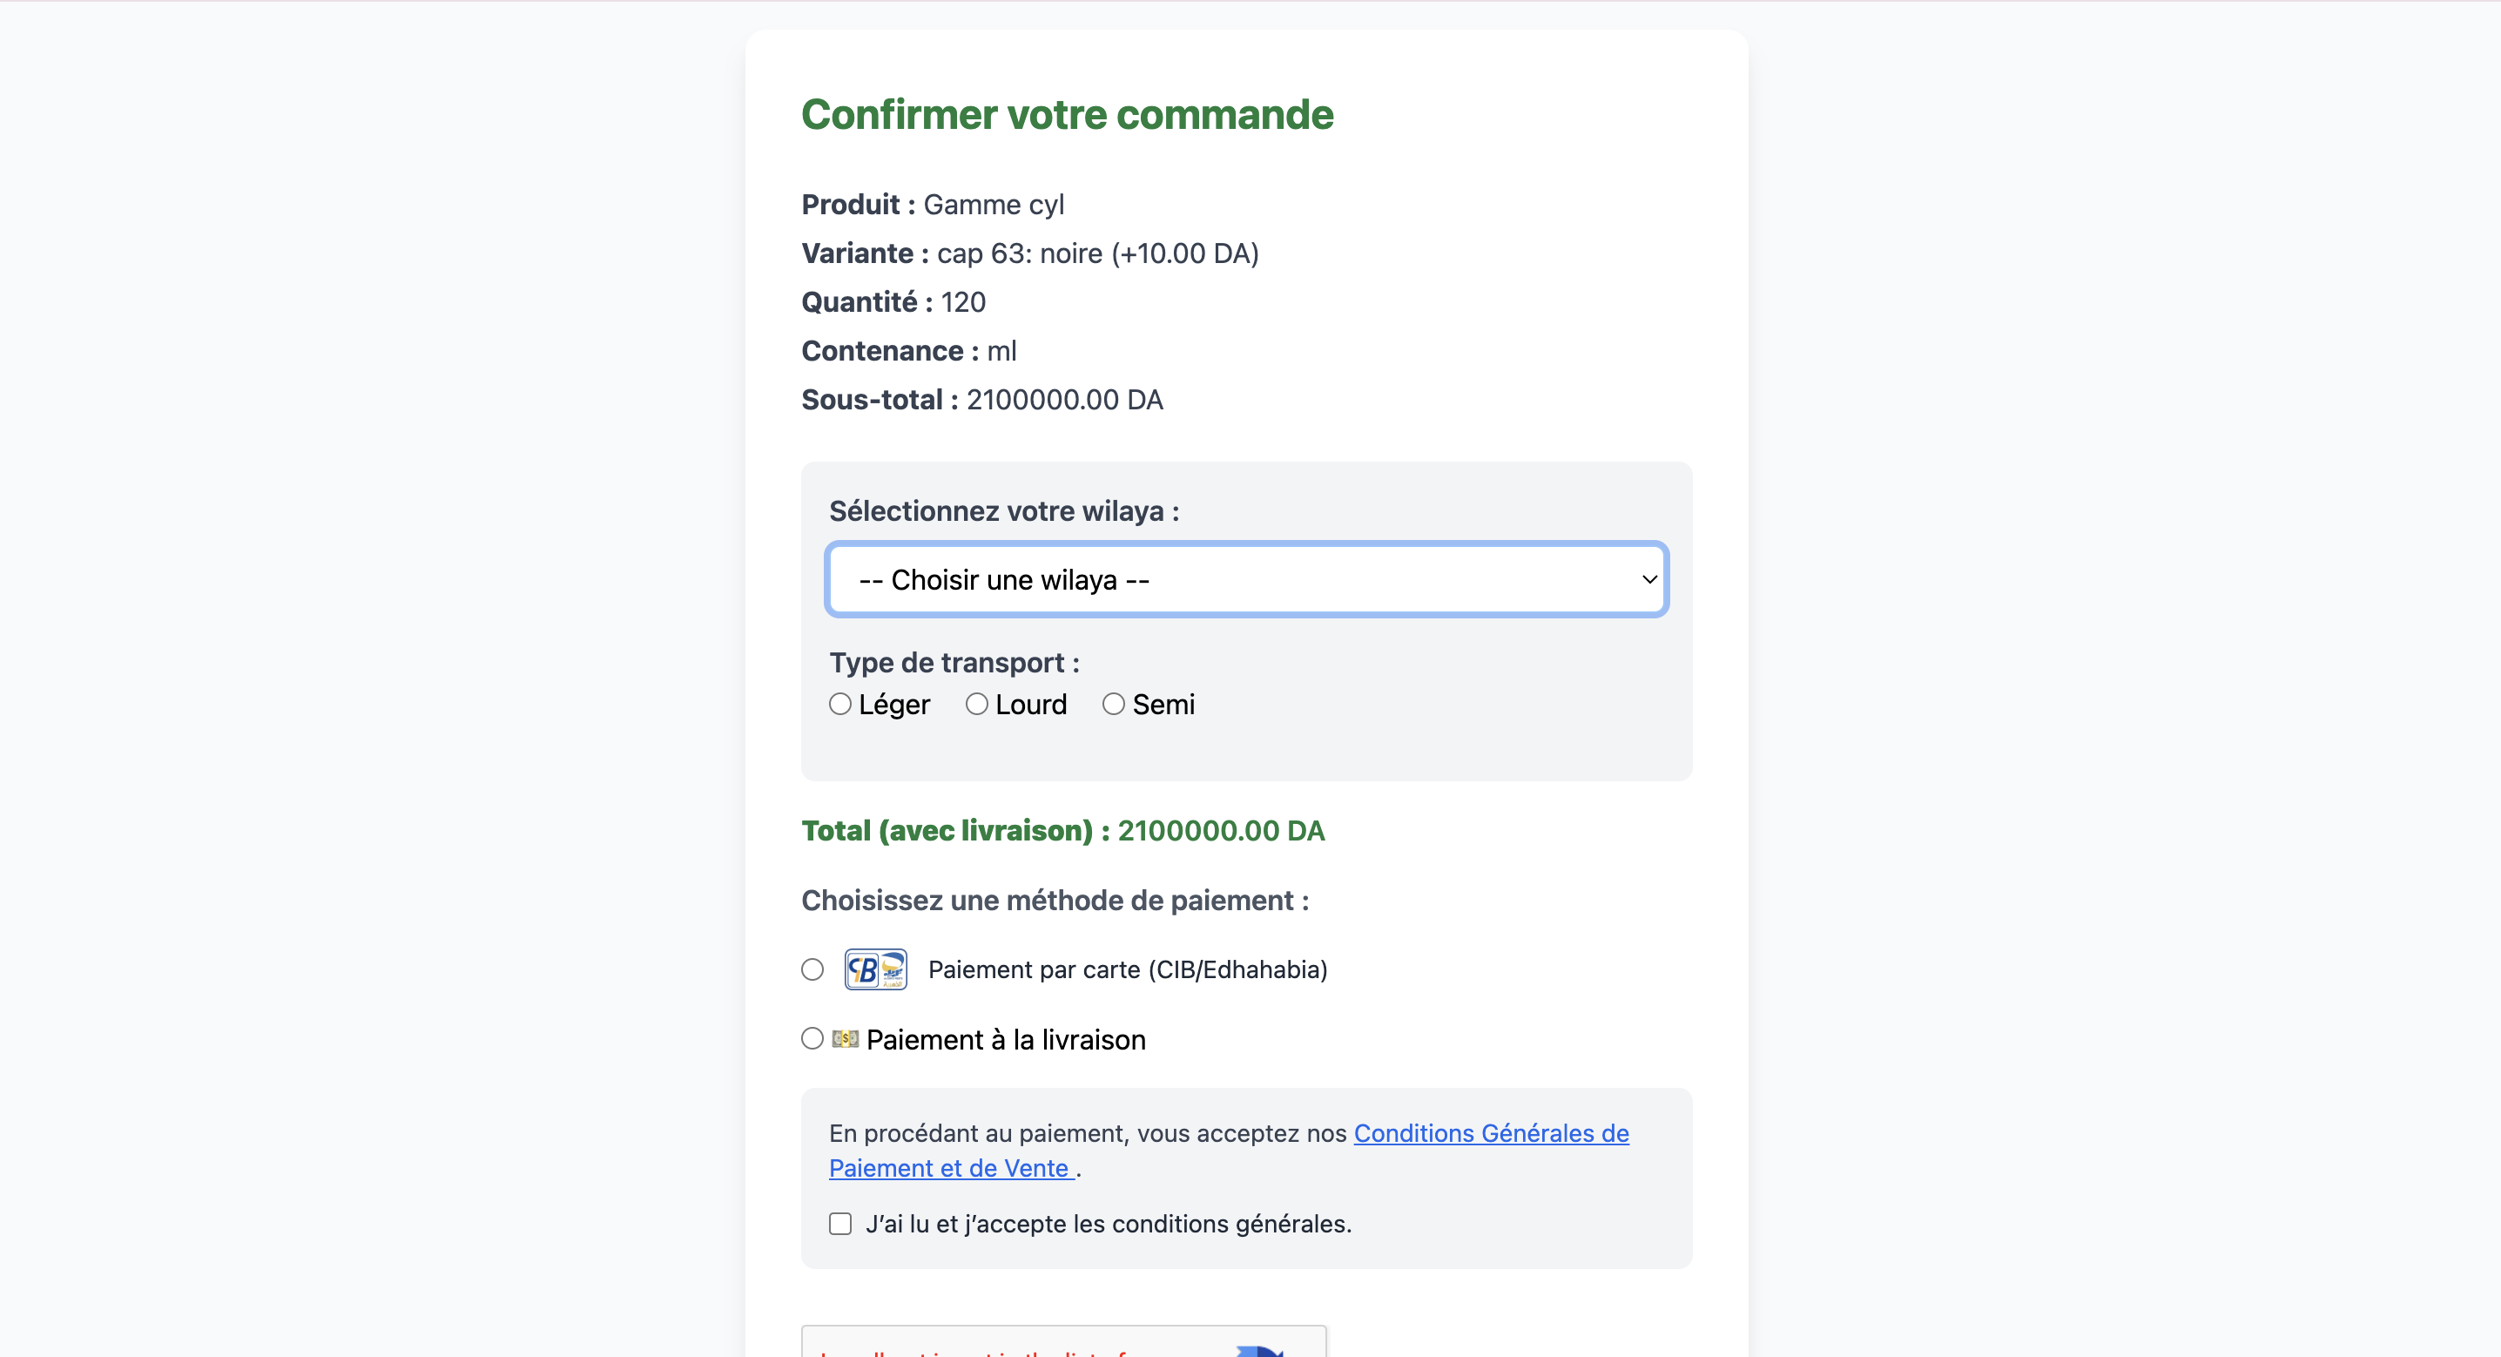Open the "Choisir une wilaya" select box

pos(1245,579)
